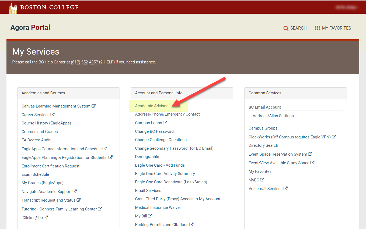The height and width of the screenshot is (229, 366).
Task: Open Enrollment Certification Request link
Action: [50, 166]
